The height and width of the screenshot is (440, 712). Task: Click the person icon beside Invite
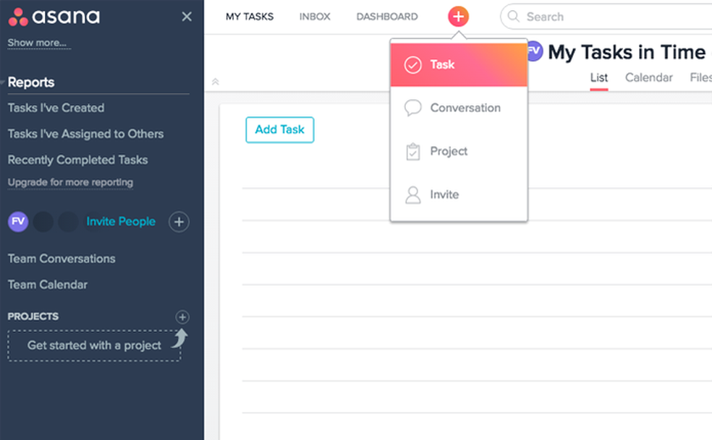click(x=412, y=195)
